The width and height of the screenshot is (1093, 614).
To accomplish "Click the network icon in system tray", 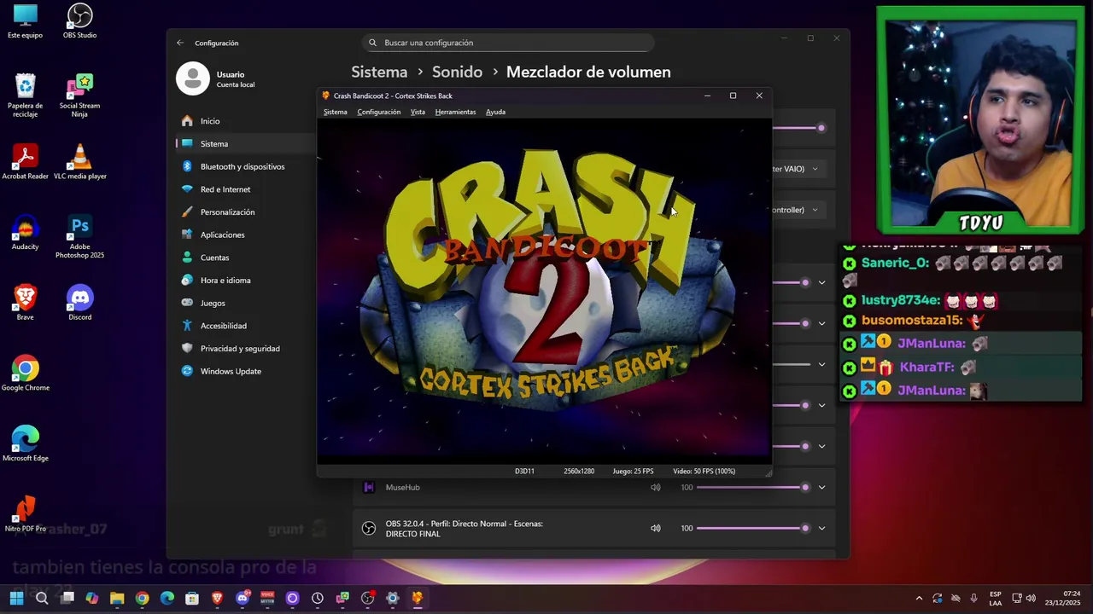I will 1017,598.
